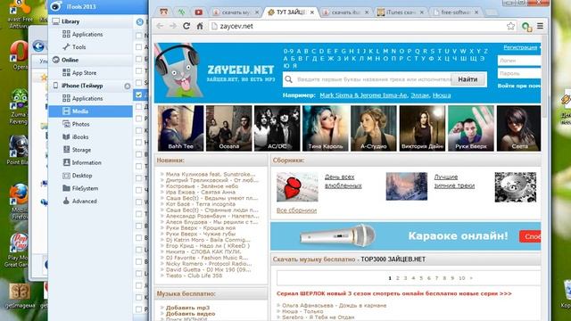Click the Tools item icon in iTools sidebar
This screenshot has height=321, width=571.
66,47
